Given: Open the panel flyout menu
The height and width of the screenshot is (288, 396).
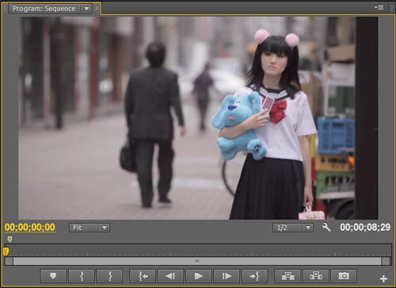Looking at the screenshot, I should tap(379, 7).
